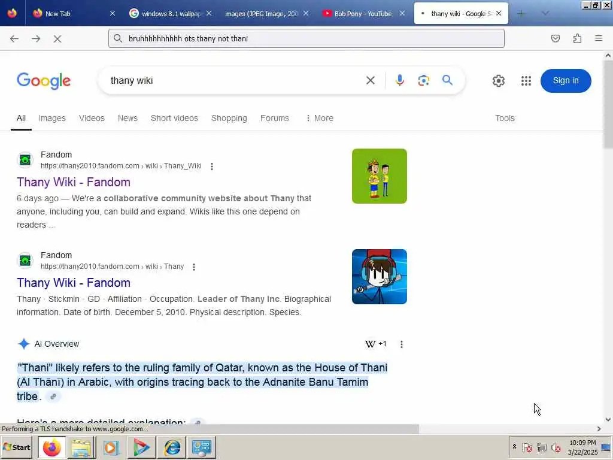Switch to images (JPEG Image) tab
The height and width of the screenshot is (460, 613).
click(x=261, y=14)
